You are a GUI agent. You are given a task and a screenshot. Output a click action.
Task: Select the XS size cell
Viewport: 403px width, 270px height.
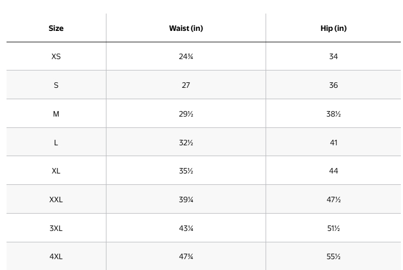pyautogui.click(x=56, y=56)
